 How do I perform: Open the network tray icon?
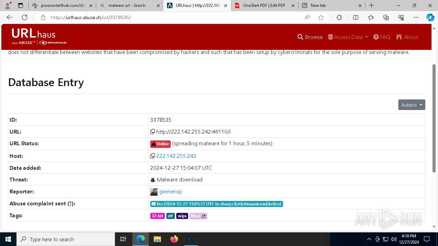(x=386, y=239)
